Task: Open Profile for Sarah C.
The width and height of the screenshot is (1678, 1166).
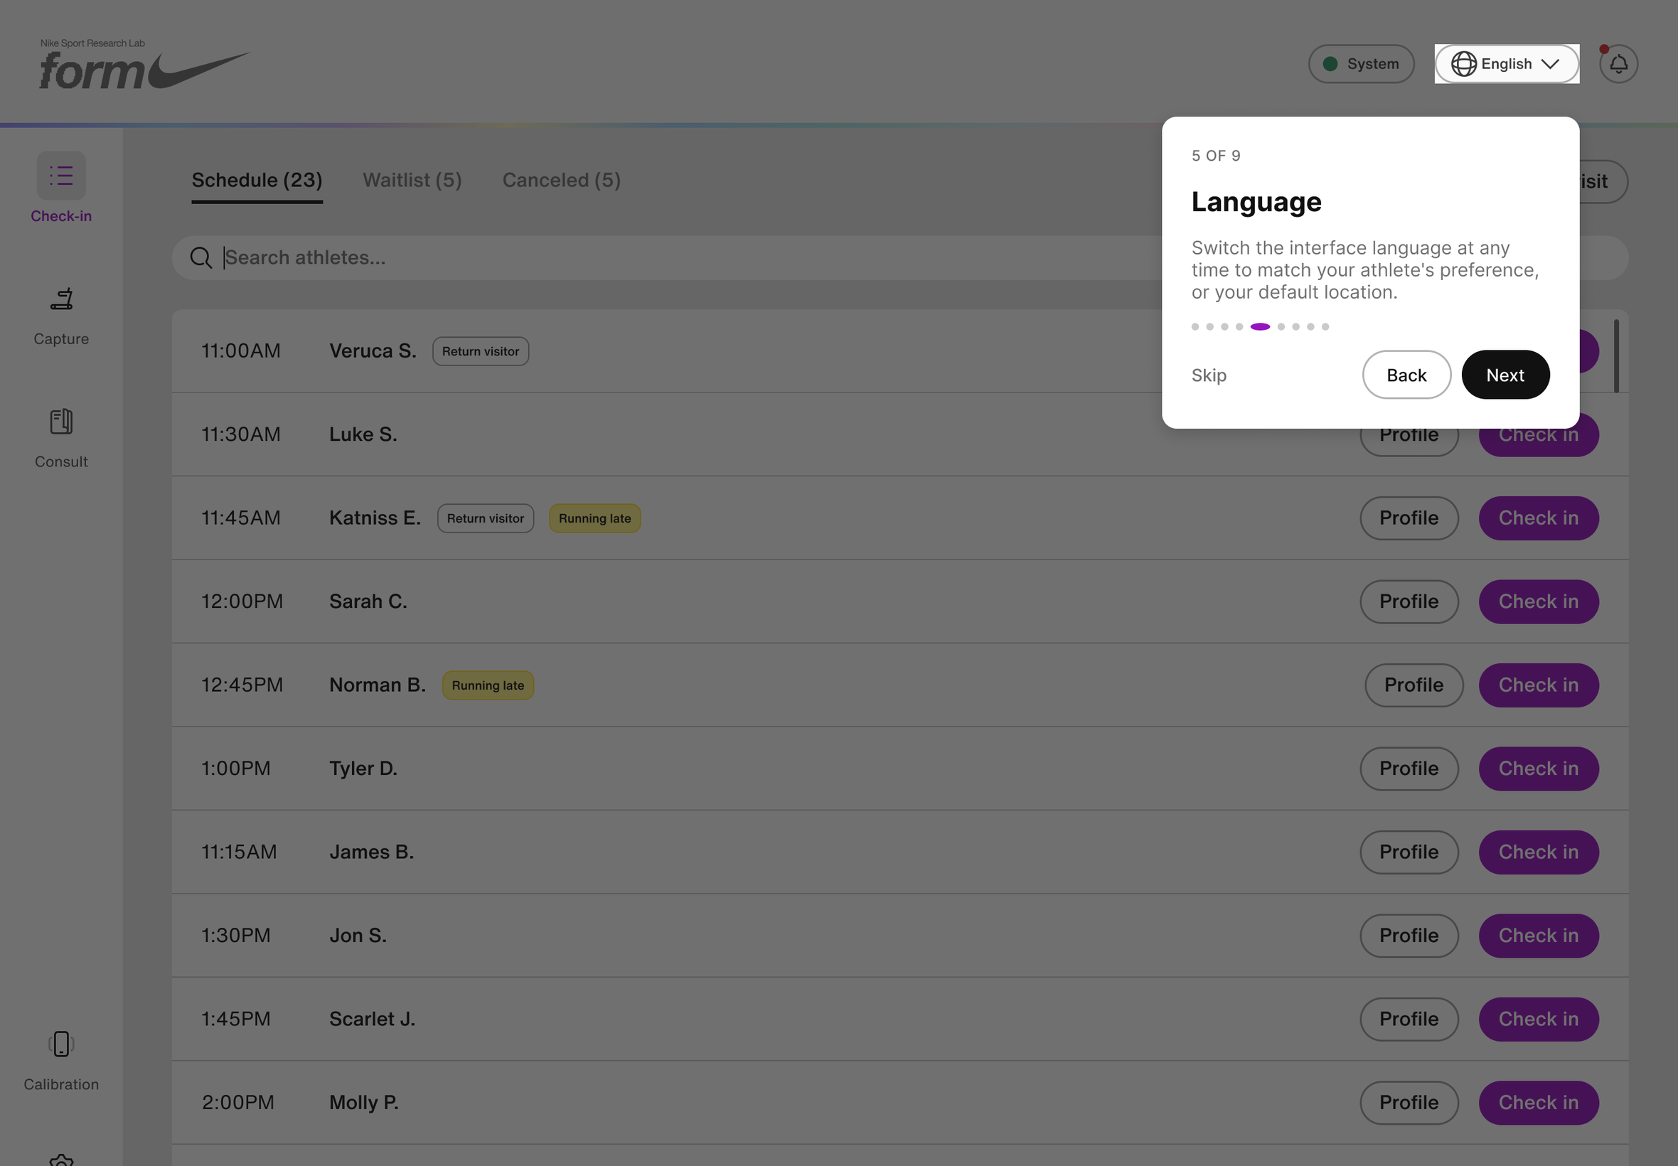Action: [1409, 601]
